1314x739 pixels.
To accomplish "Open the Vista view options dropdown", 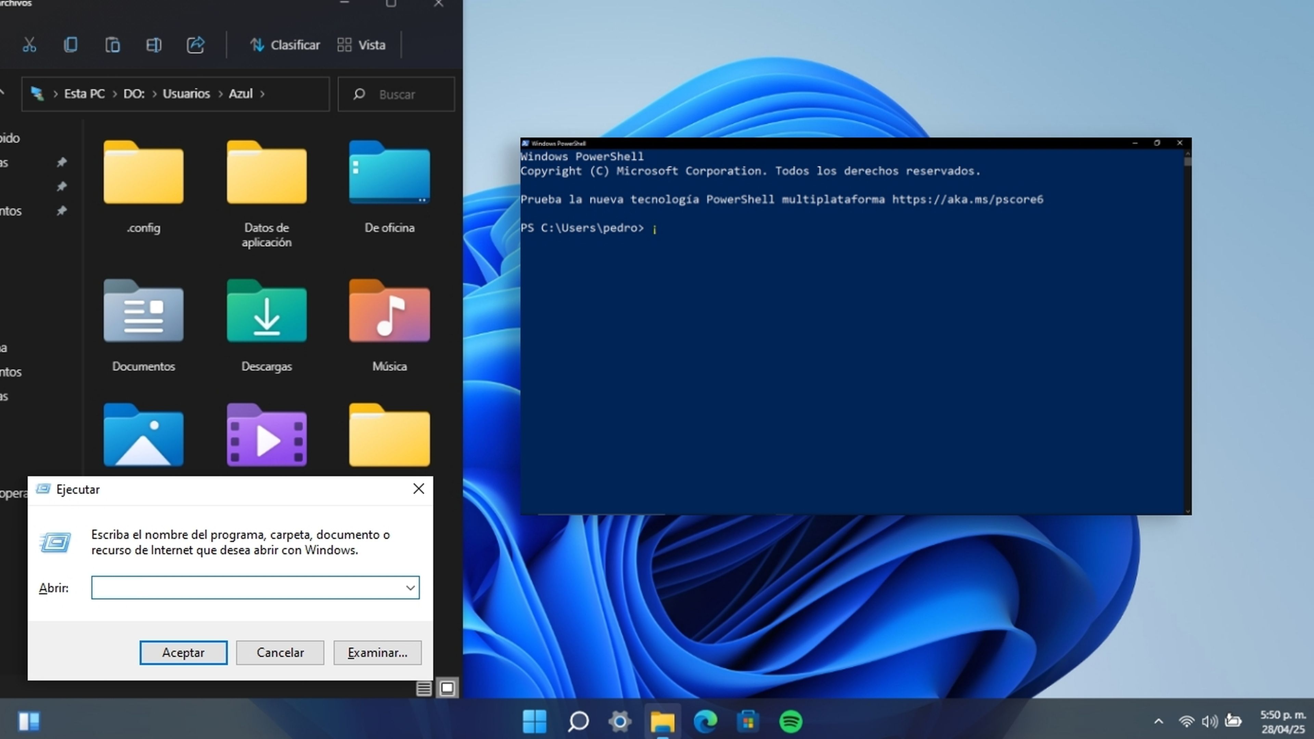I will click(362, 45).
